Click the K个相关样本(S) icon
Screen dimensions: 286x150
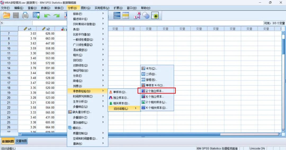143,108
